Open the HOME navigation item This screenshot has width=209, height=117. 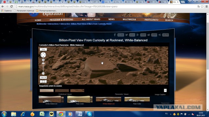[38, 20]
